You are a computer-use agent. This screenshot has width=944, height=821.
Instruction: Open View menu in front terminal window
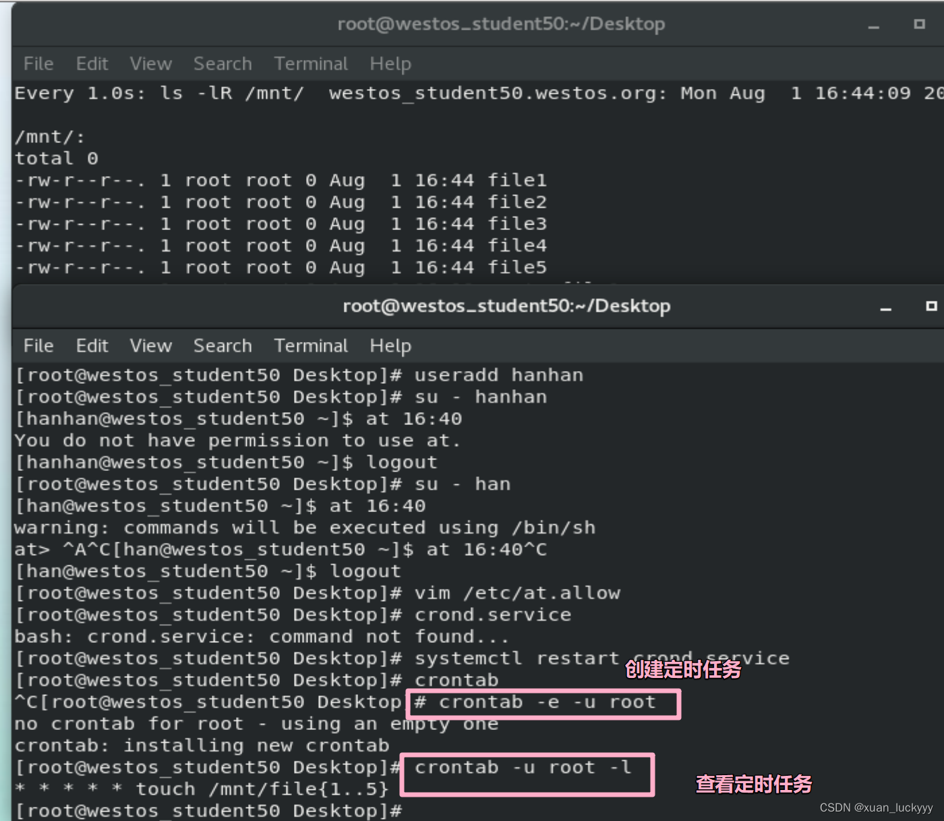point(151,345)
